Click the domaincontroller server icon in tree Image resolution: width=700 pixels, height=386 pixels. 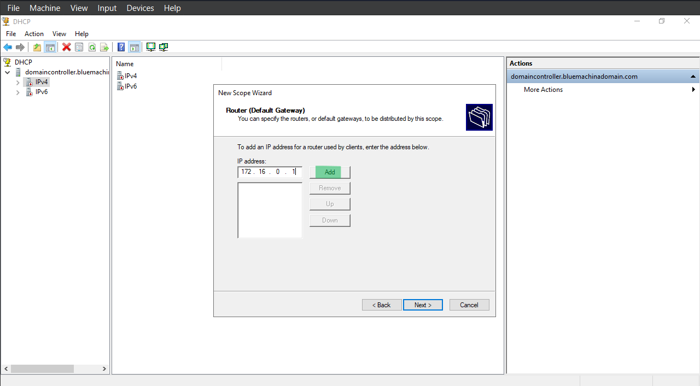pyautogui.click(x=19, y=72)
